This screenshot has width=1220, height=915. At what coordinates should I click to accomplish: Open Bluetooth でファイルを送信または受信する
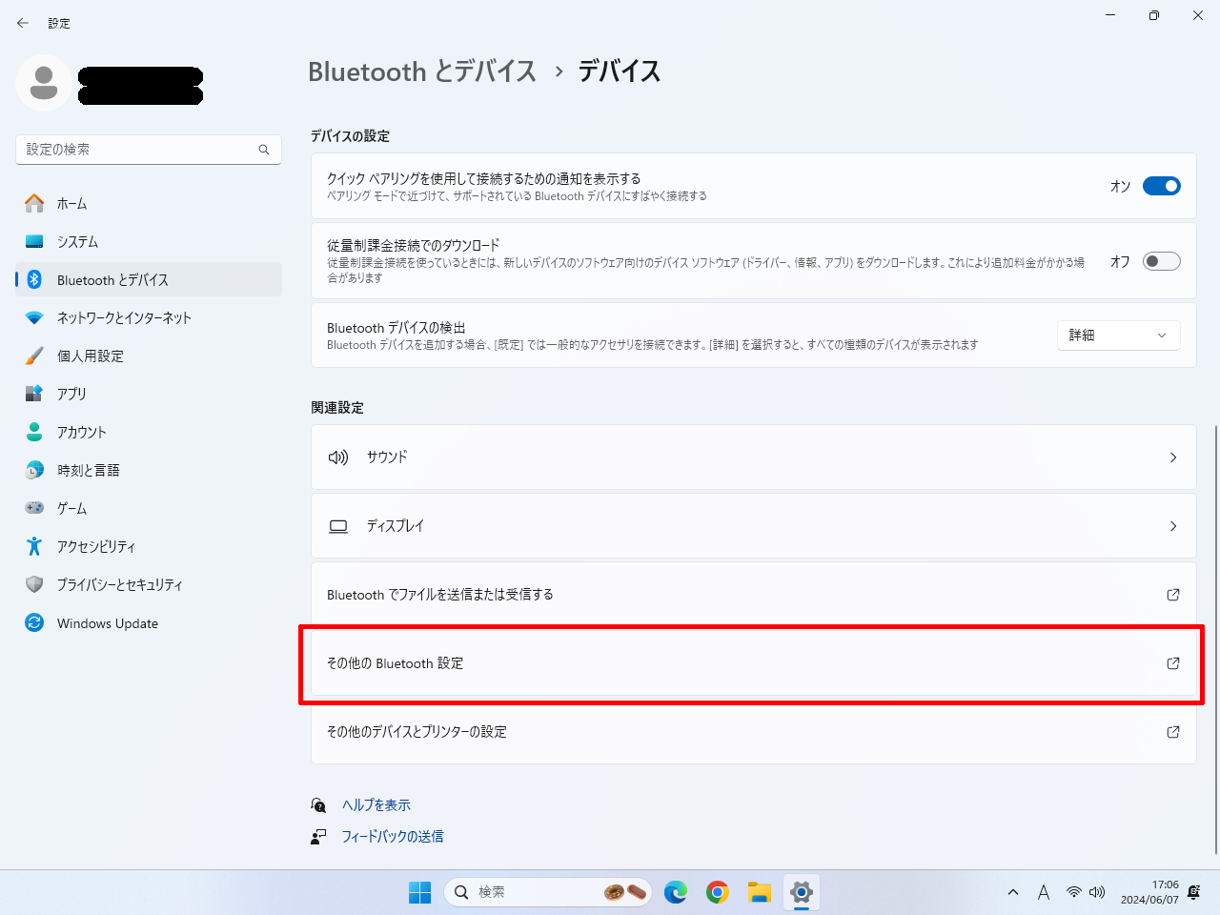tap(754, 595)
